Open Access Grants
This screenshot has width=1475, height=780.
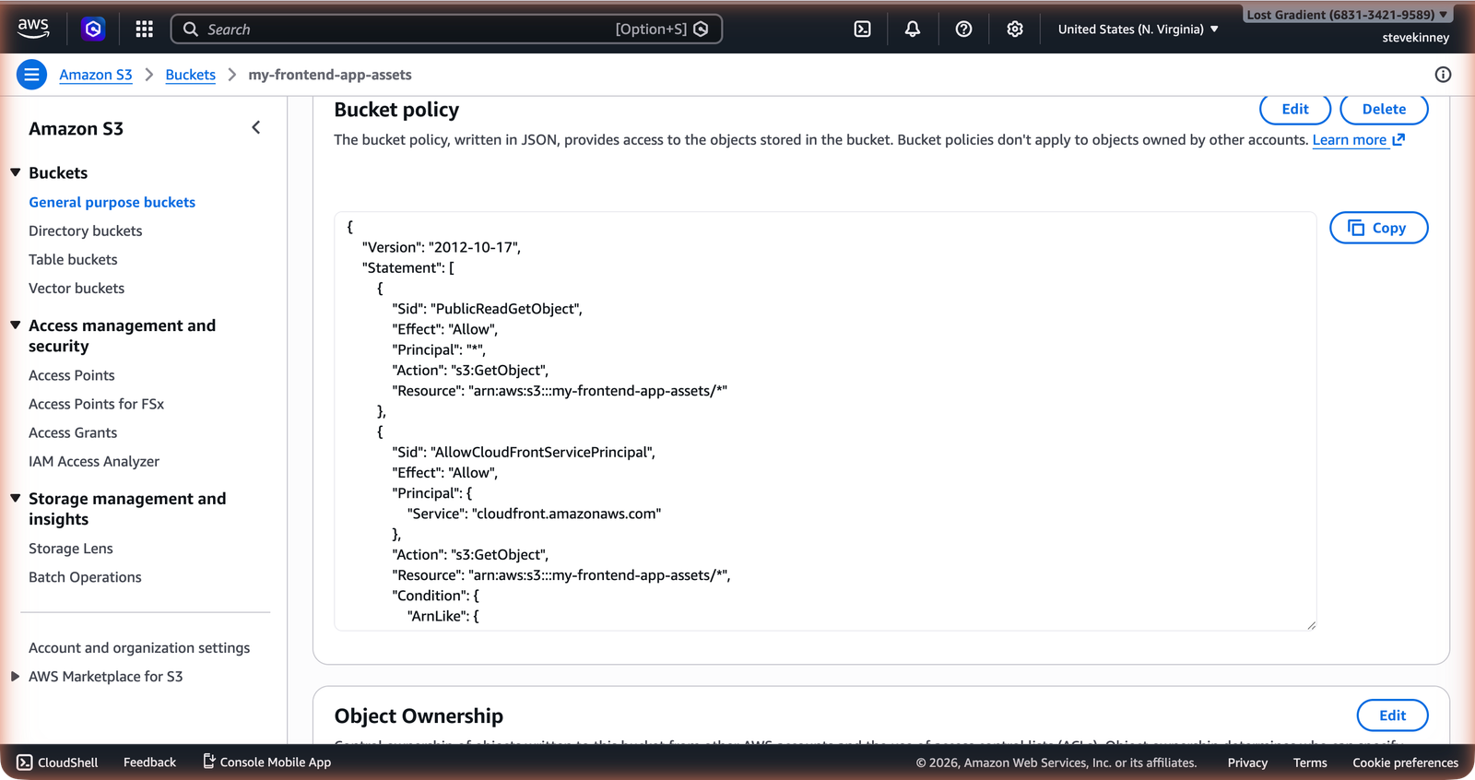click(x=73, y=432)
